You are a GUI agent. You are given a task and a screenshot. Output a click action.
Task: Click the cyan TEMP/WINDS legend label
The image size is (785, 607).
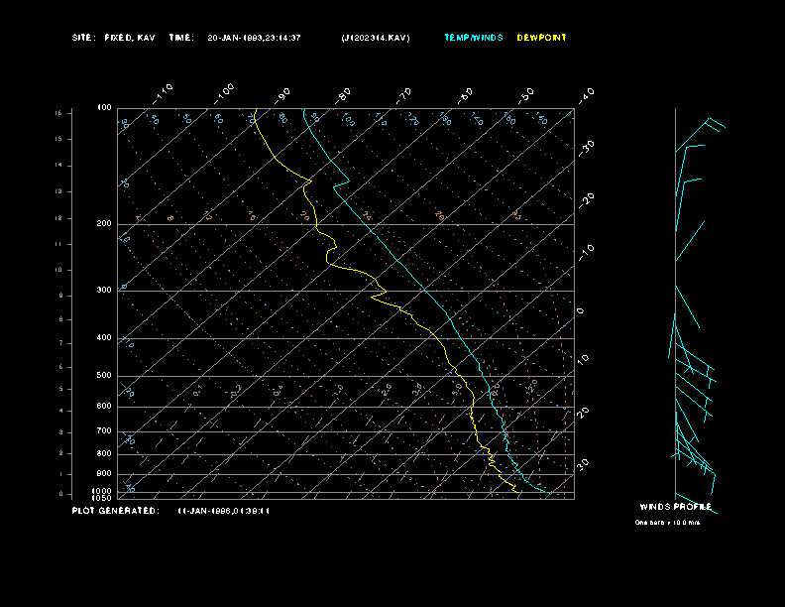[x=474, y=38]
